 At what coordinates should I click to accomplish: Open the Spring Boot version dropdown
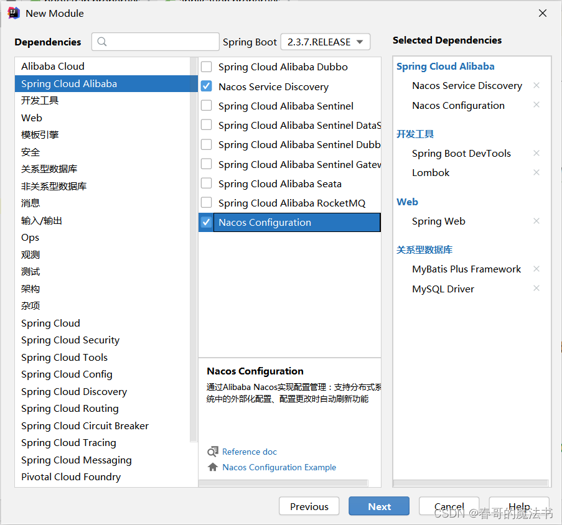tap(325, 42)
